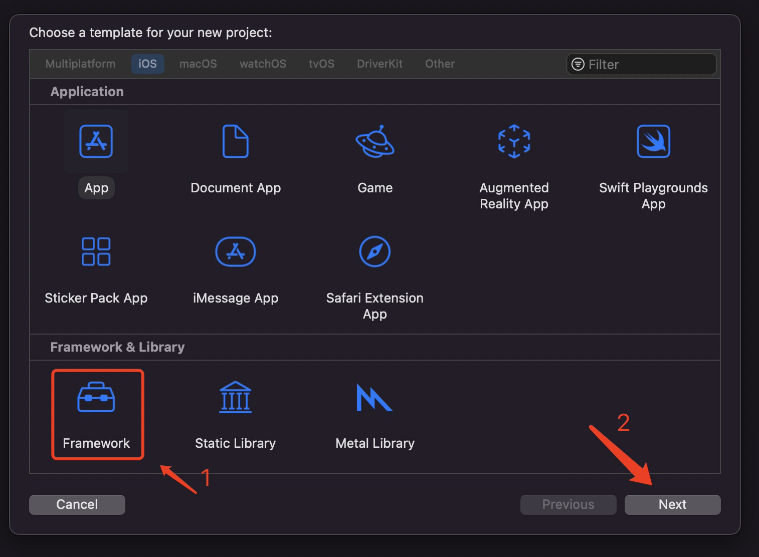Click the Sticker Pack App label
The height and width of the screenshot is (557, 759).
[x=96, y=298]
